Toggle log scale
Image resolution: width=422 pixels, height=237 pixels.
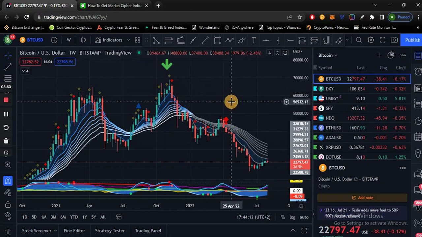292,217
